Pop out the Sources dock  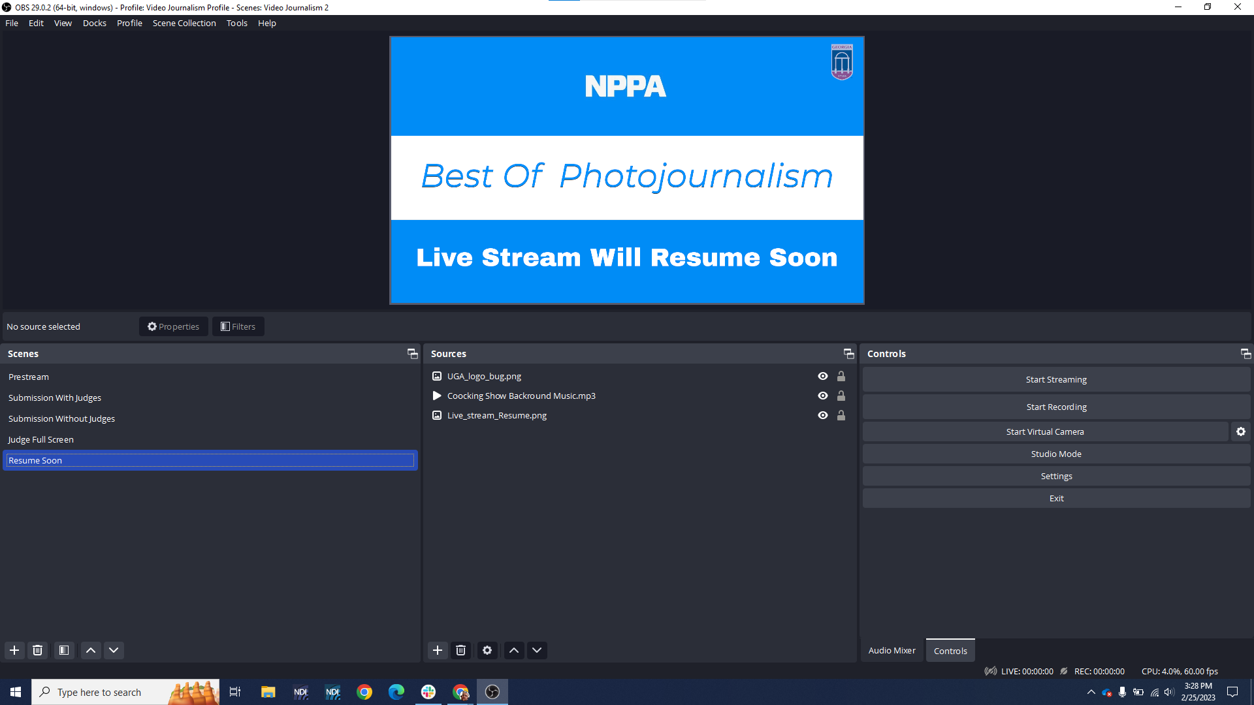tap(849, 354)
